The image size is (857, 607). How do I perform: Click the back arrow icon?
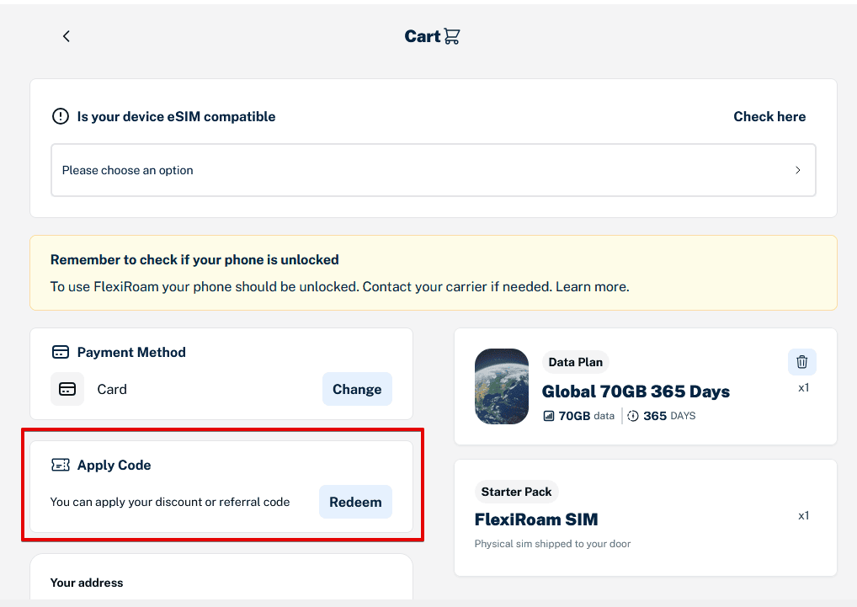pos(67,36)
